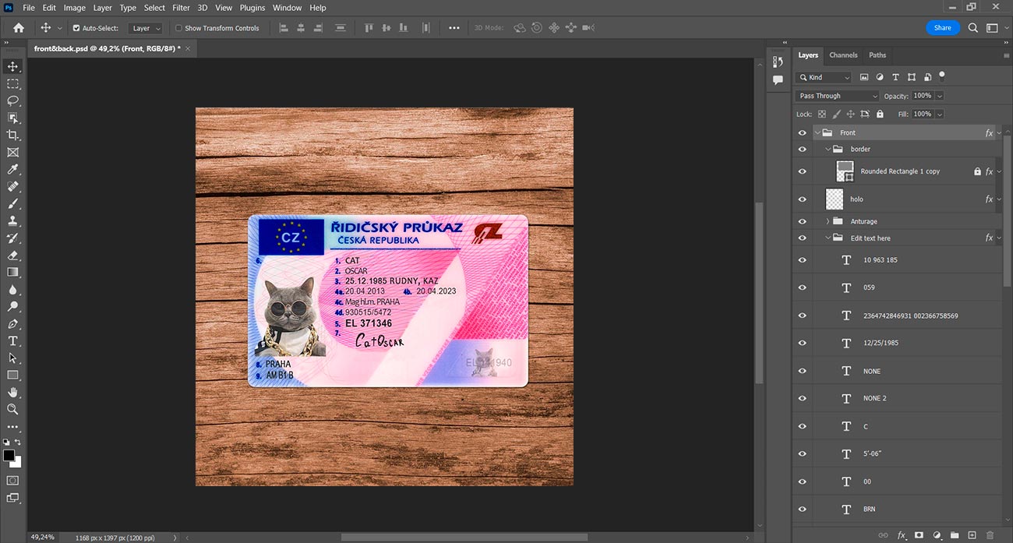Viewport: 1013px width, 543px height.
Task: Expand the Anturage layer group
Action: 828,221
